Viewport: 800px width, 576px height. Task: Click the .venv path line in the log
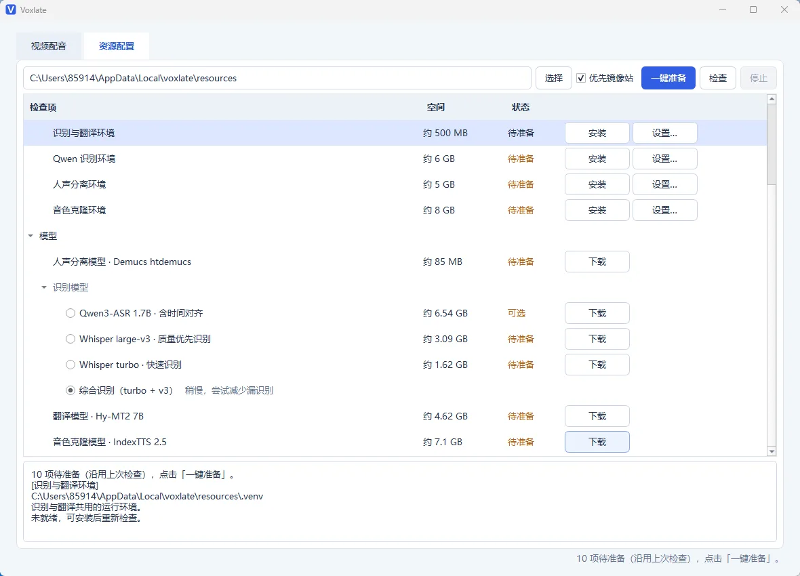pos(147,497)
